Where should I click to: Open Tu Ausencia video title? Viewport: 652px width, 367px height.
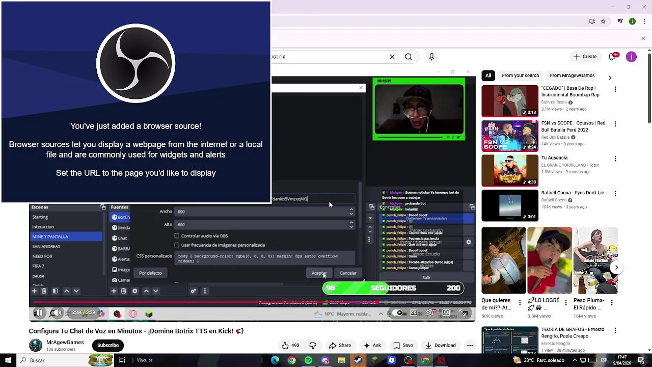(x=554, y=158)
